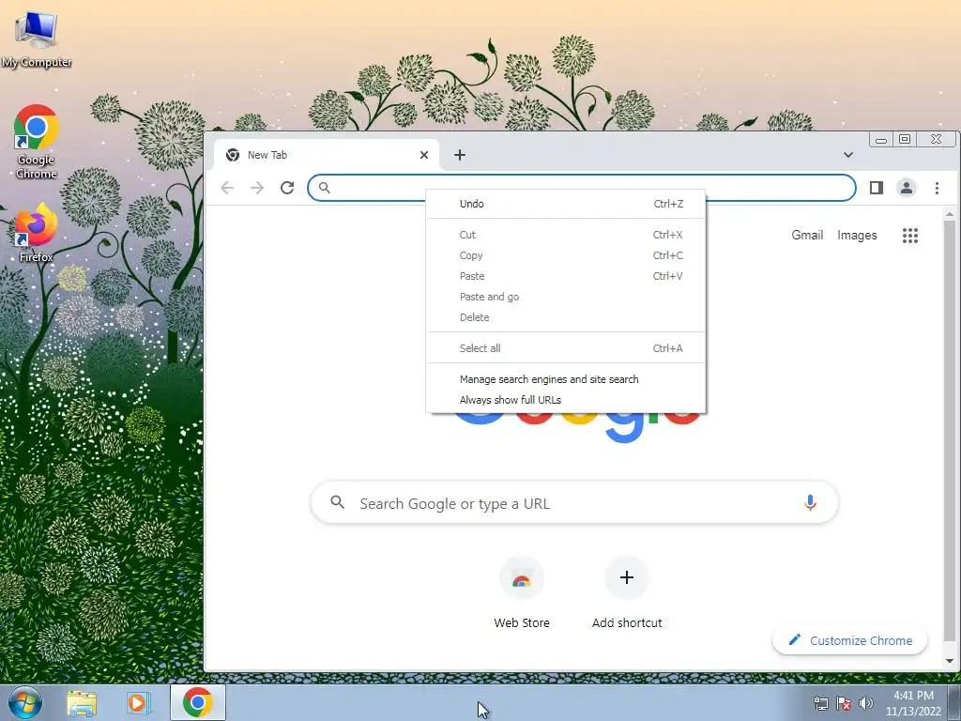
Task: Open the taskbar clock and date
Action: click(x=913, y=703)
